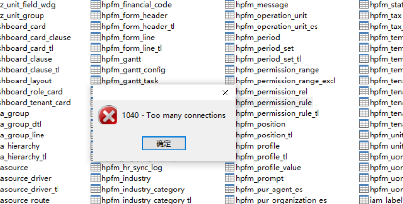Select the hpfm_form_line_tl table
The image size is (403, 204).
pos(131,48)
